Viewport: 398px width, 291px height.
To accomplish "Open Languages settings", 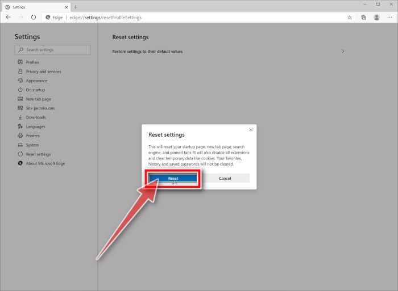I will pyautogui.click(x=31, y=126).
